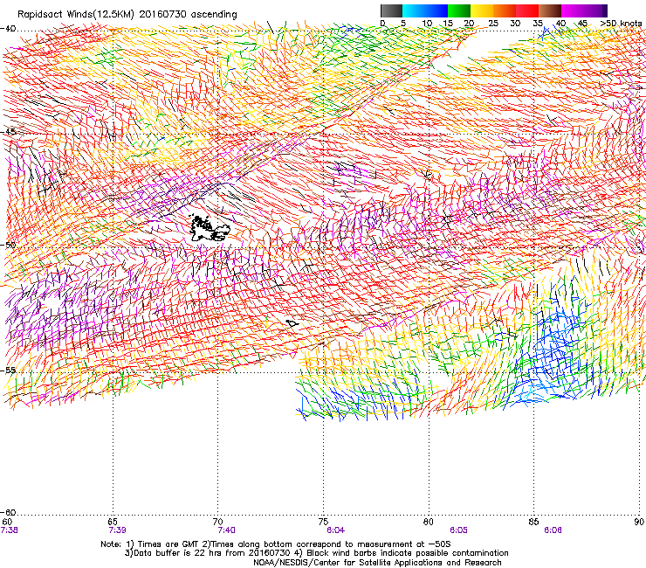Click the '10' label under the color scale
Screen dimensions: 646x568
pyautogui.click(x=427, y=23)
